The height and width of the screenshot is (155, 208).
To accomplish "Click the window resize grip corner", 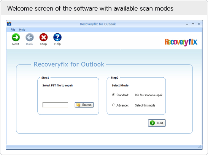I will coord(200,147).
